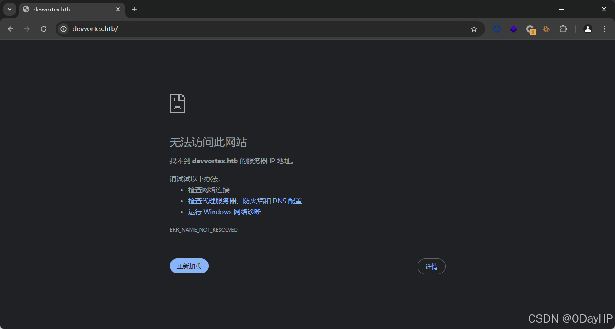The image size is (615, 329).
Task: Run Windows network diagnostics link
Action: [x=225, y=212]
